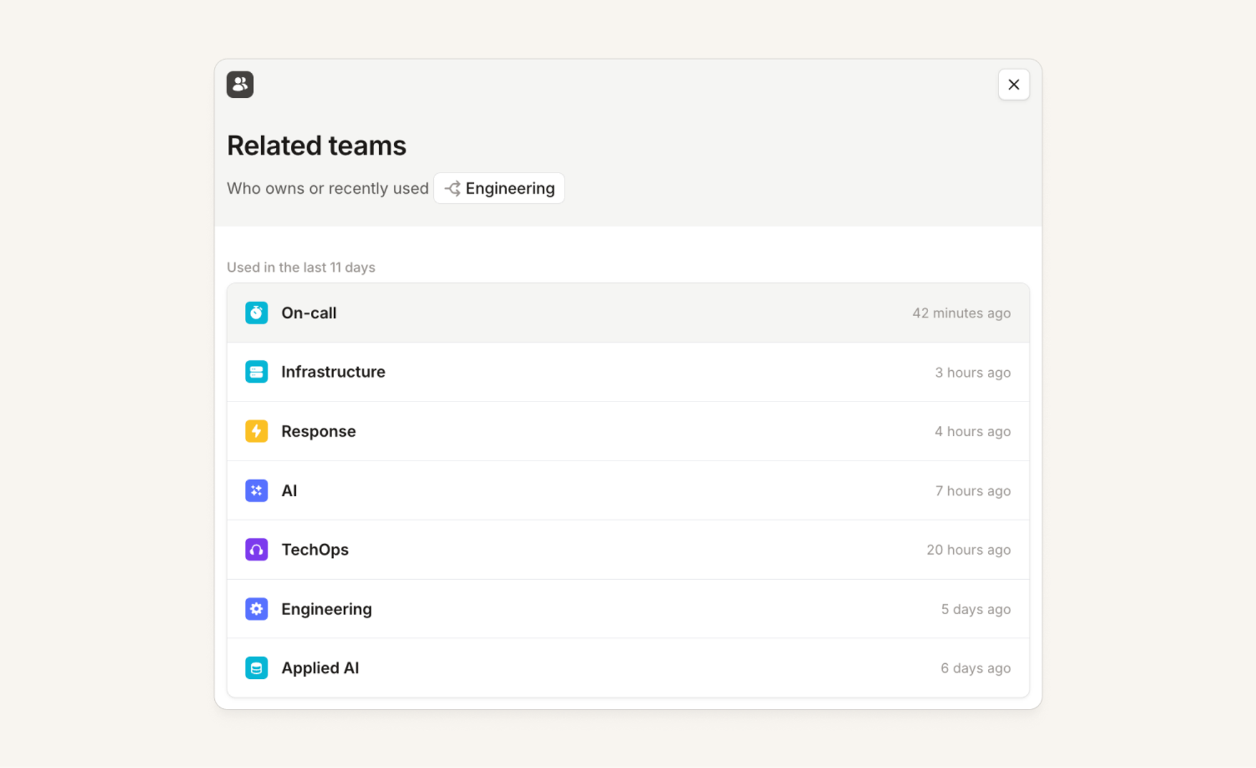The image size is (1256, 768).
Task: Click the Infrastructure server icon
Action: [256, 372]
